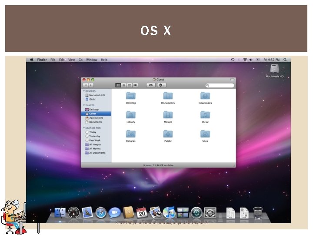
Task: Open the Library folder icon
Action: [131, 115]
